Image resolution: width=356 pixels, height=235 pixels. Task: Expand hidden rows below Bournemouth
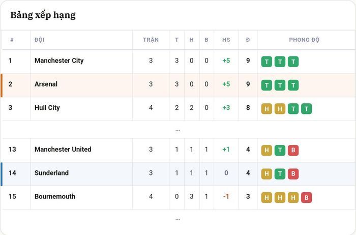click(x=177, y=219)
